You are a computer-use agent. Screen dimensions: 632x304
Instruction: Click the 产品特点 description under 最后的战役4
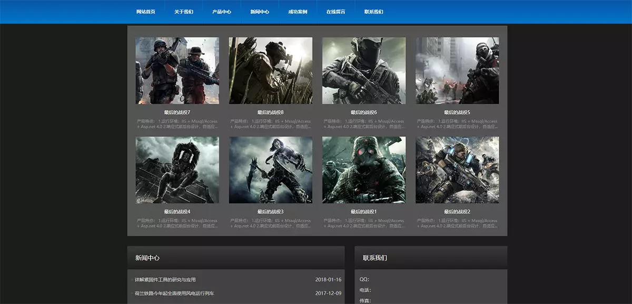177,223
